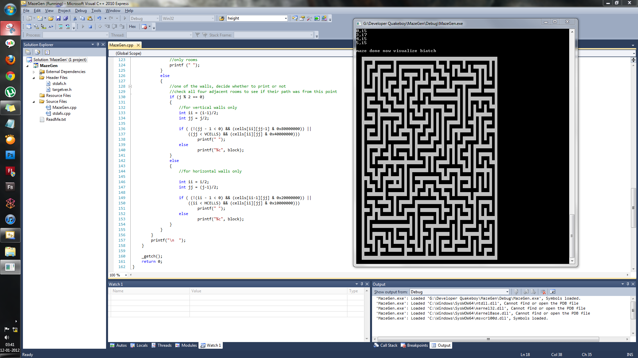Click the Find in Files icon
The height and width of the screenshot is (358, 638).
click(x=221, y=18)
